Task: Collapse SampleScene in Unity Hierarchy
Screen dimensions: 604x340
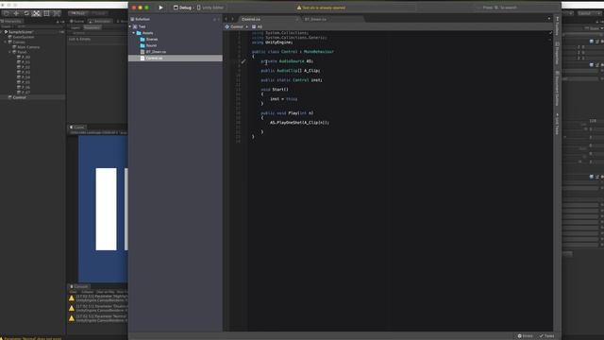Action: pos(2,32)
